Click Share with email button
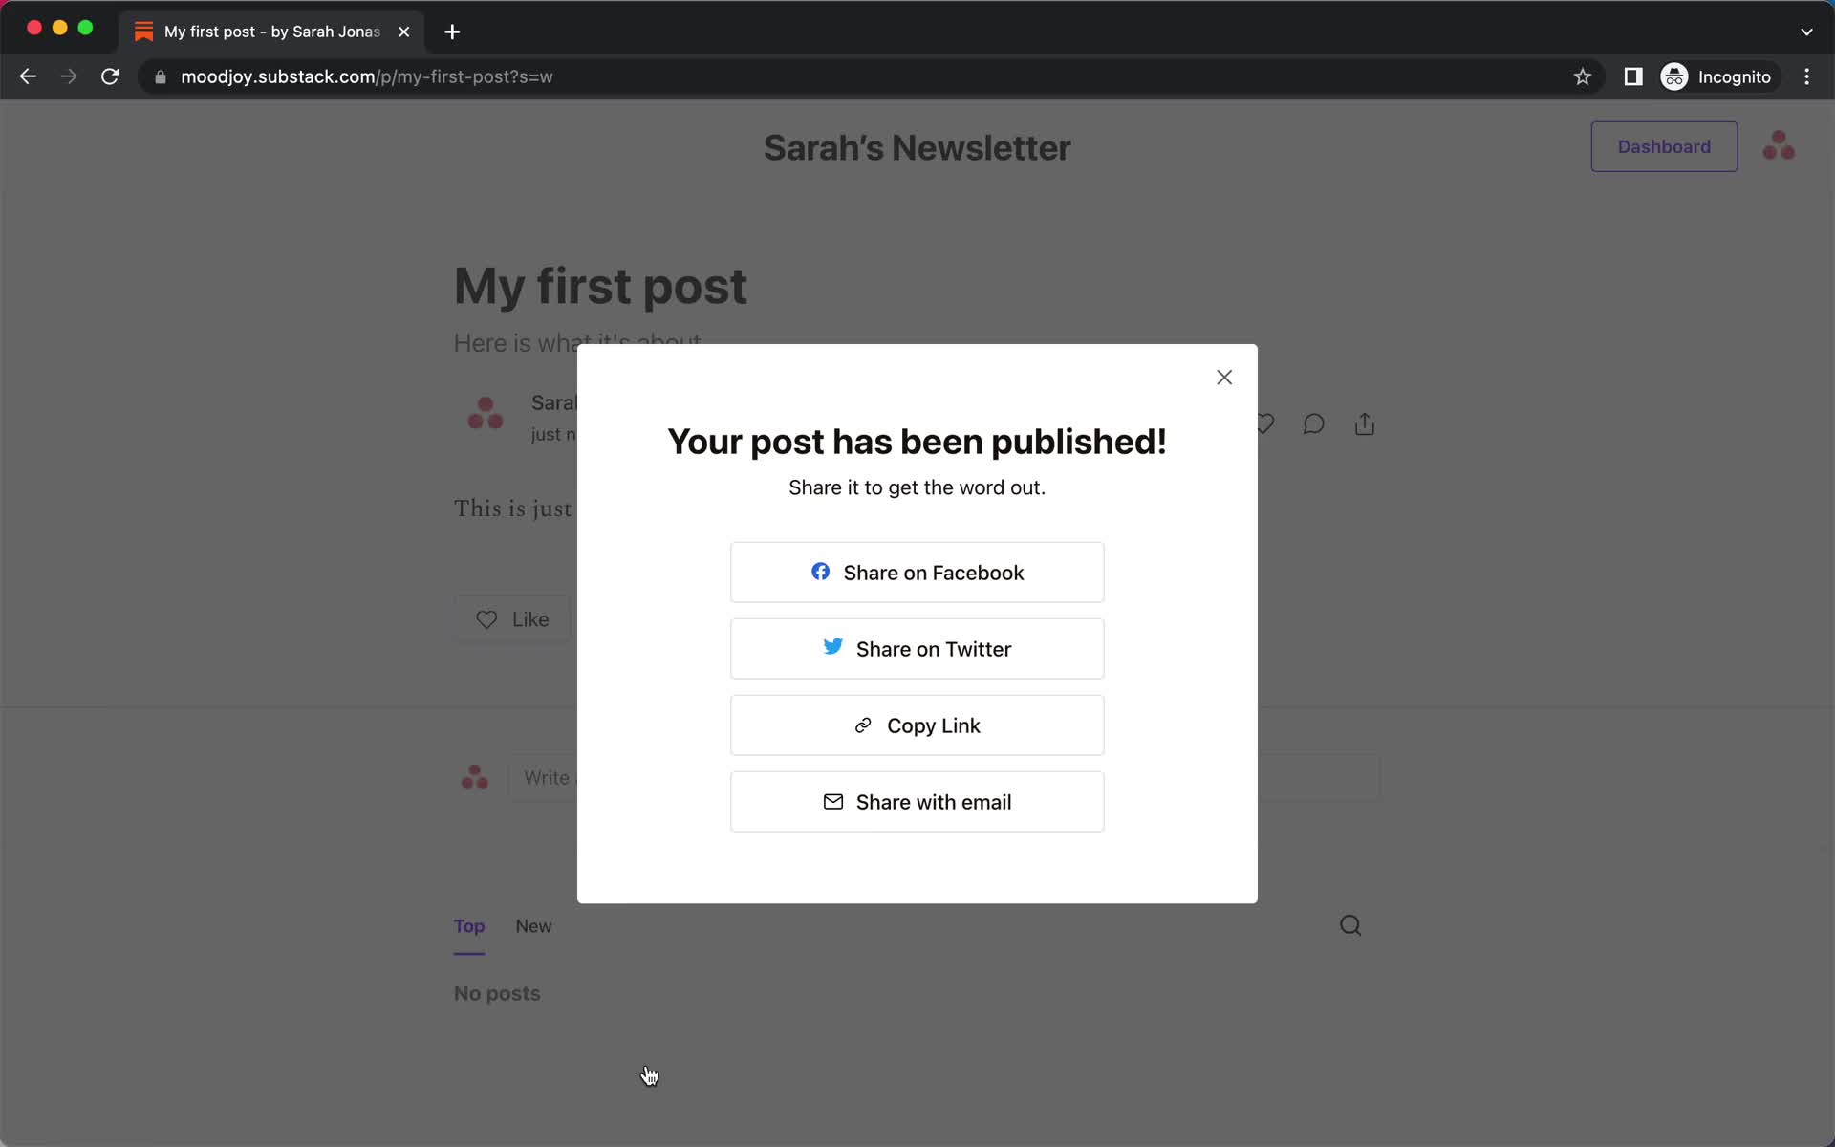 pyautogui.click(x=917, y=801)
